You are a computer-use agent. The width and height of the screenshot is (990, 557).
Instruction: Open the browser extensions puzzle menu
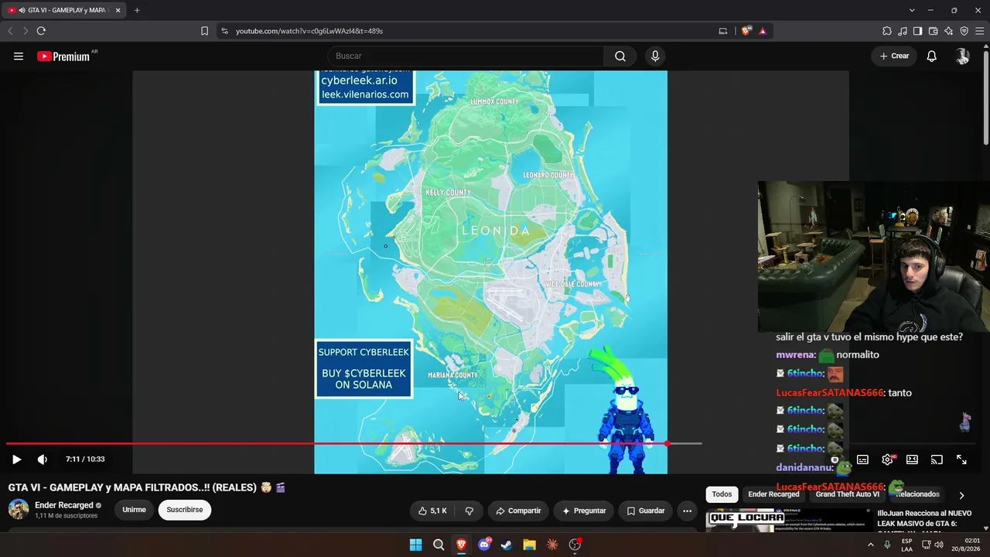[x=887, y=31]
